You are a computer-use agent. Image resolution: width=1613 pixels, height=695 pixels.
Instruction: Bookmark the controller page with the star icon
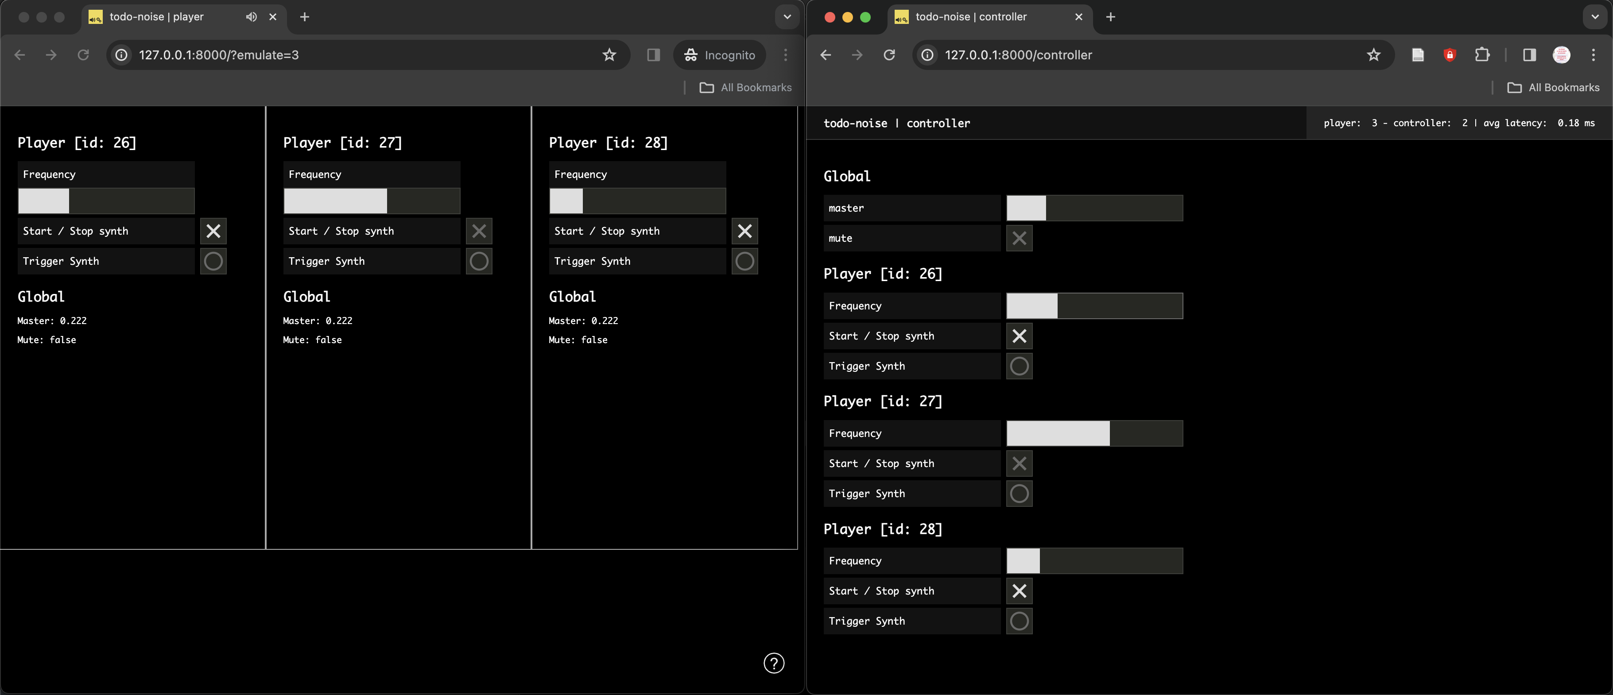[1373, 55]
